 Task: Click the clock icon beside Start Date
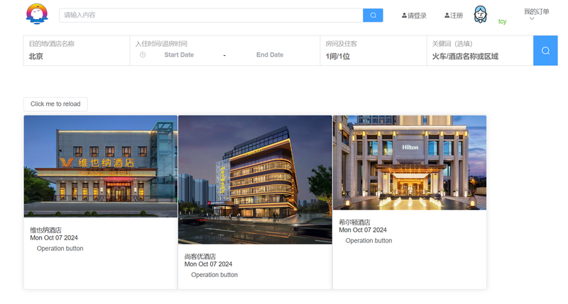click(x=143, y=55)
